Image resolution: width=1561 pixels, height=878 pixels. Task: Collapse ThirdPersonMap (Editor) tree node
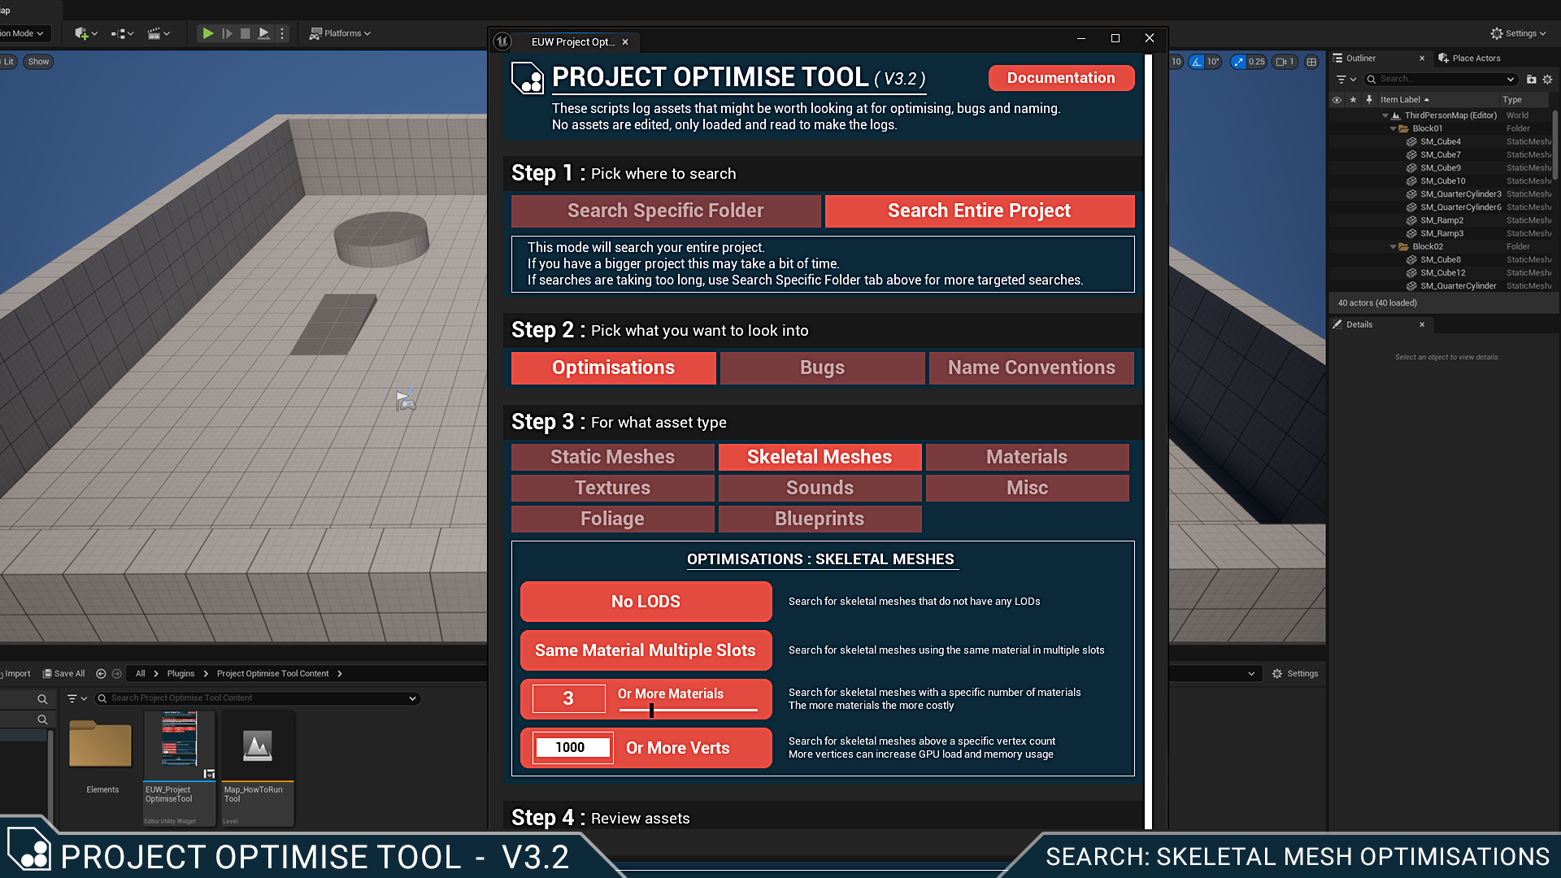click(1385, 115)
